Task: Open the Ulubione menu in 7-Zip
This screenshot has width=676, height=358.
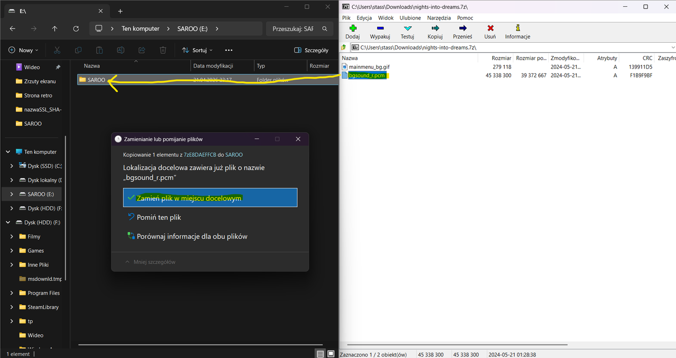Action: click(x=410, y=17)
